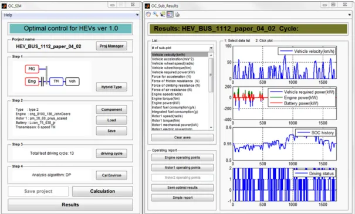The width and height of the screenshot is (355, 214).
Task: Select 'Vehicle wheel torque(Nm)' in the list
Action: click(180, 68)
